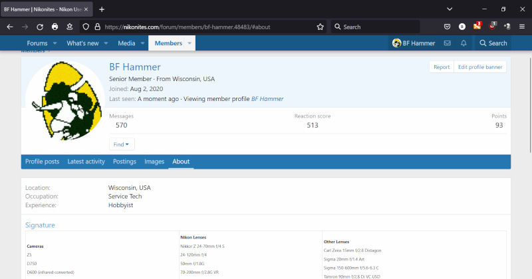Expand the Forums dropdown arrow
The height and width of the screenshot is (279, 532).
(55, 43)
